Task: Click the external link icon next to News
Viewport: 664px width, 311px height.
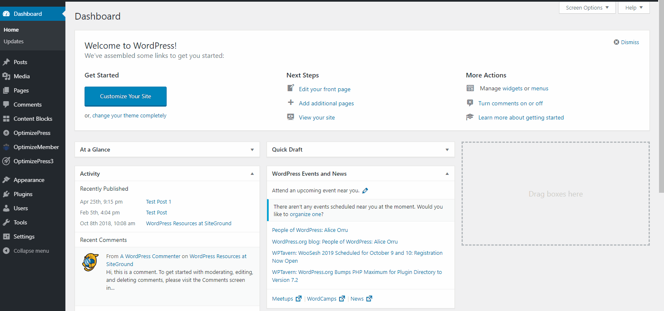Action: click(369, 299)
